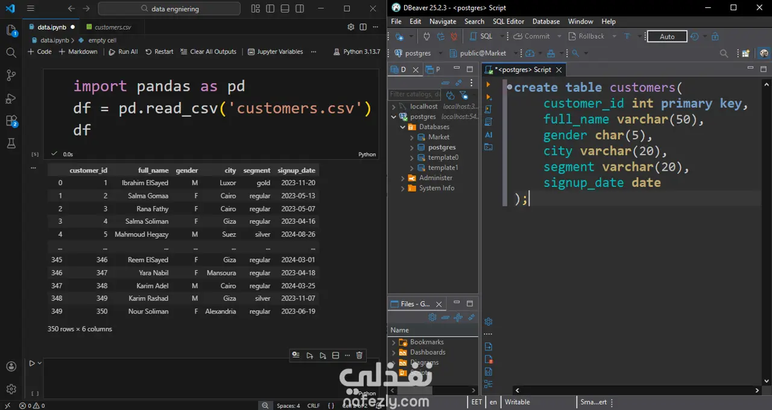Open the SQL terminal console icon in editor sidebar

[489, 147]
